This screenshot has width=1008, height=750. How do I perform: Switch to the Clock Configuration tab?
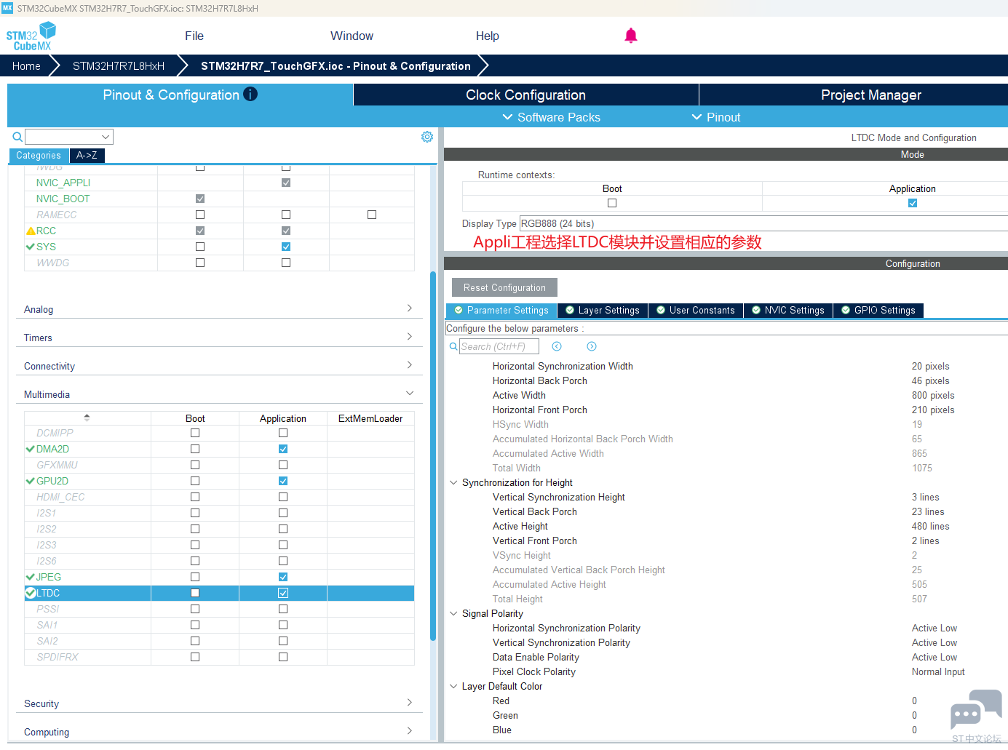tap(525, 95)
